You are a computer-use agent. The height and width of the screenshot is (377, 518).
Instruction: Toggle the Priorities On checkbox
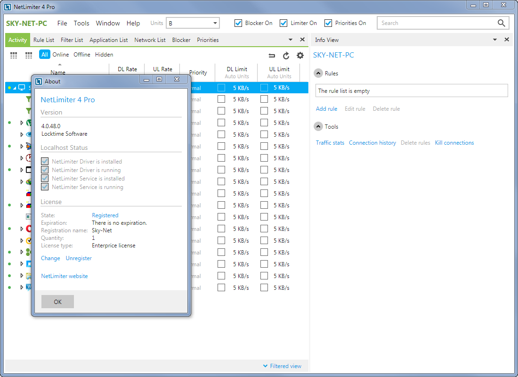328,23
